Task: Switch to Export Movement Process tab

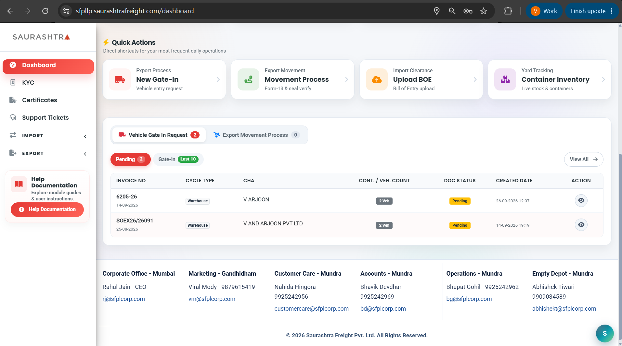Action: pos(256,135)
